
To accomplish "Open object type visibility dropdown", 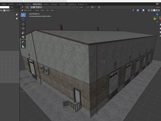I will click(x=134, y=10).
